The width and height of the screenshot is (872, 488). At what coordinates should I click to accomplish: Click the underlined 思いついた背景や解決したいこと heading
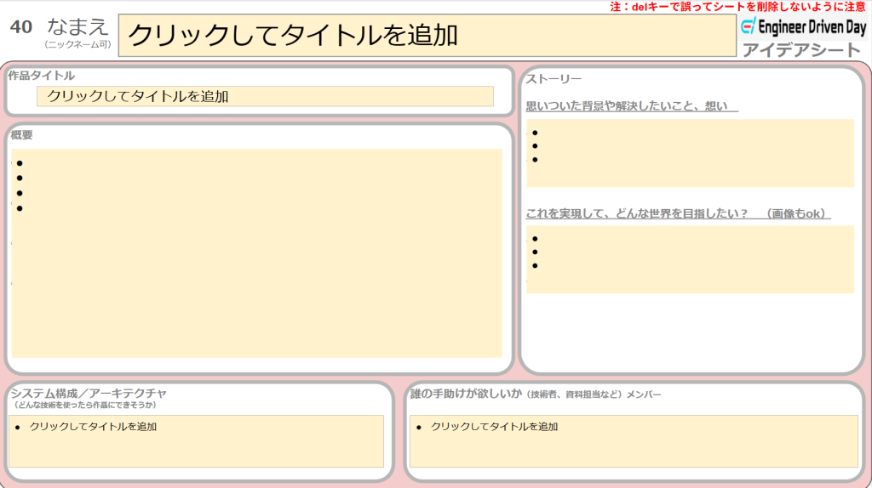pos(631,106)
